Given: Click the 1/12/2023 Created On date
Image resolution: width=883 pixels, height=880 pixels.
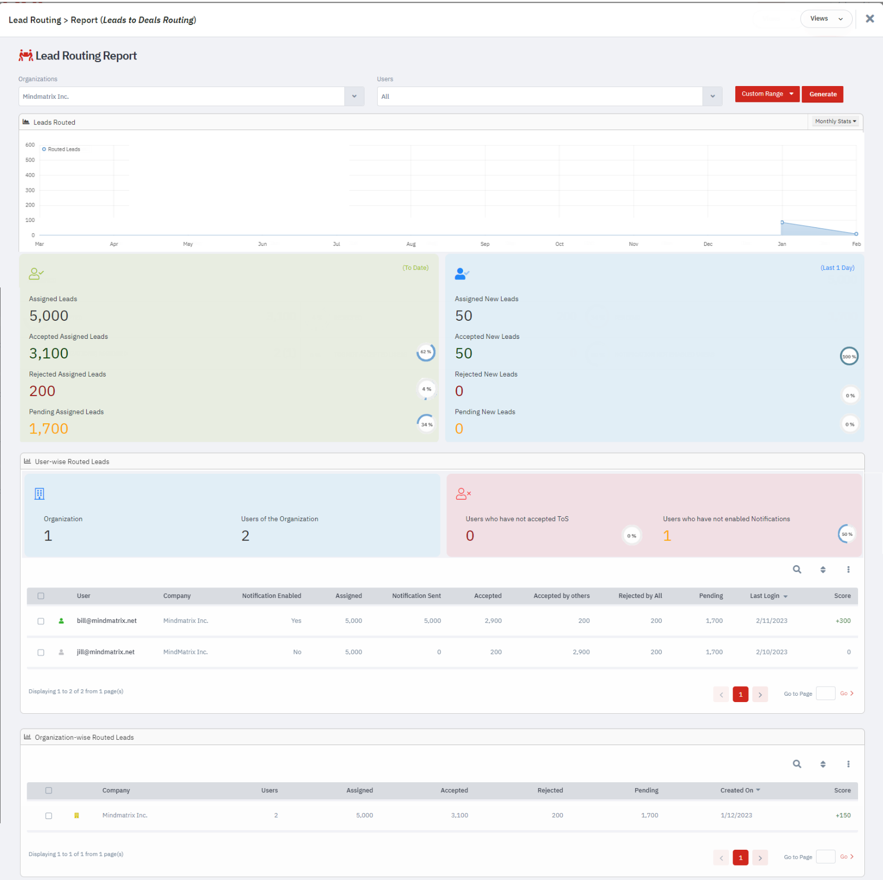Looking at the screenshot, I should click(x=736, y=815).
